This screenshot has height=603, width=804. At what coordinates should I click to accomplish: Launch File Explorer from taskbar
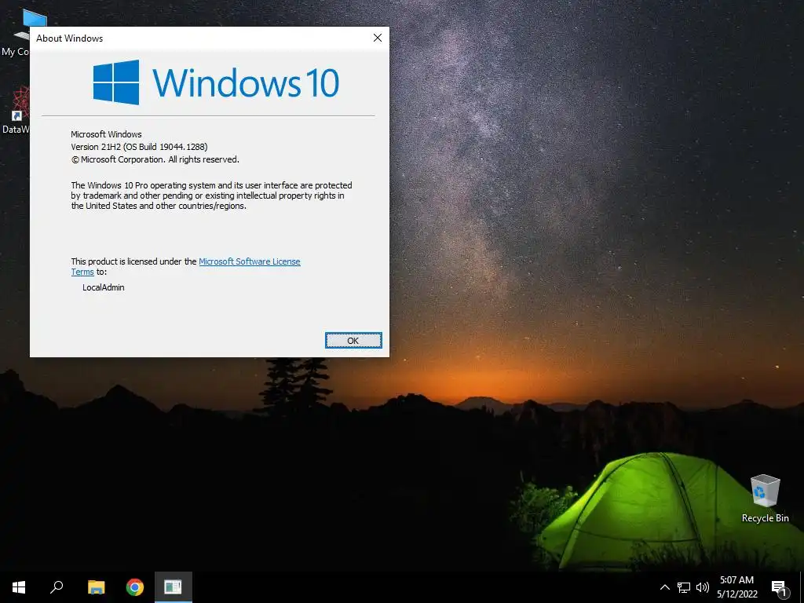pyautogui.click(x=96, y=587)
